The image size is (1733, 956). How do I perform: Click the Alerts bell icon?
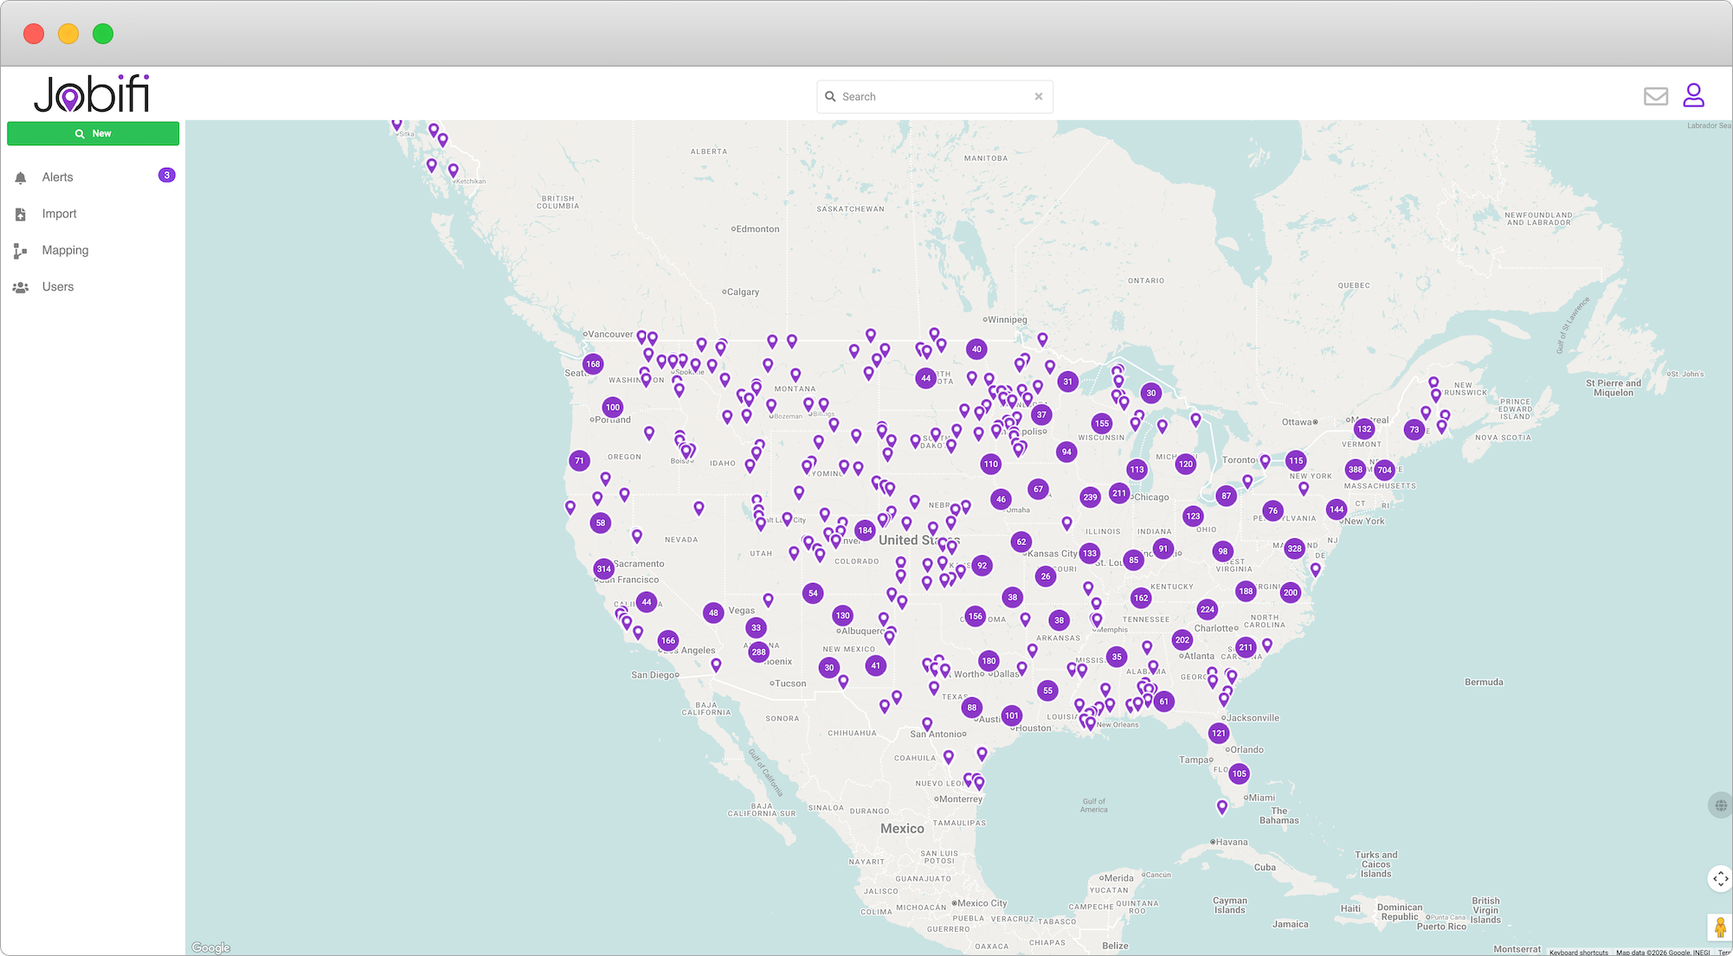coord(21,177)
